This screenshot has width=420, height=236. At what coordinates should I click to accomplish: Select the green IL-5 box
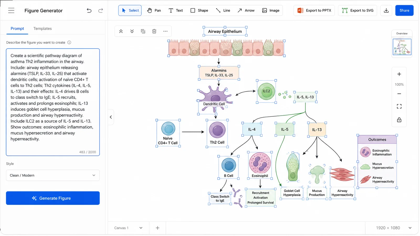pos(285,129)
